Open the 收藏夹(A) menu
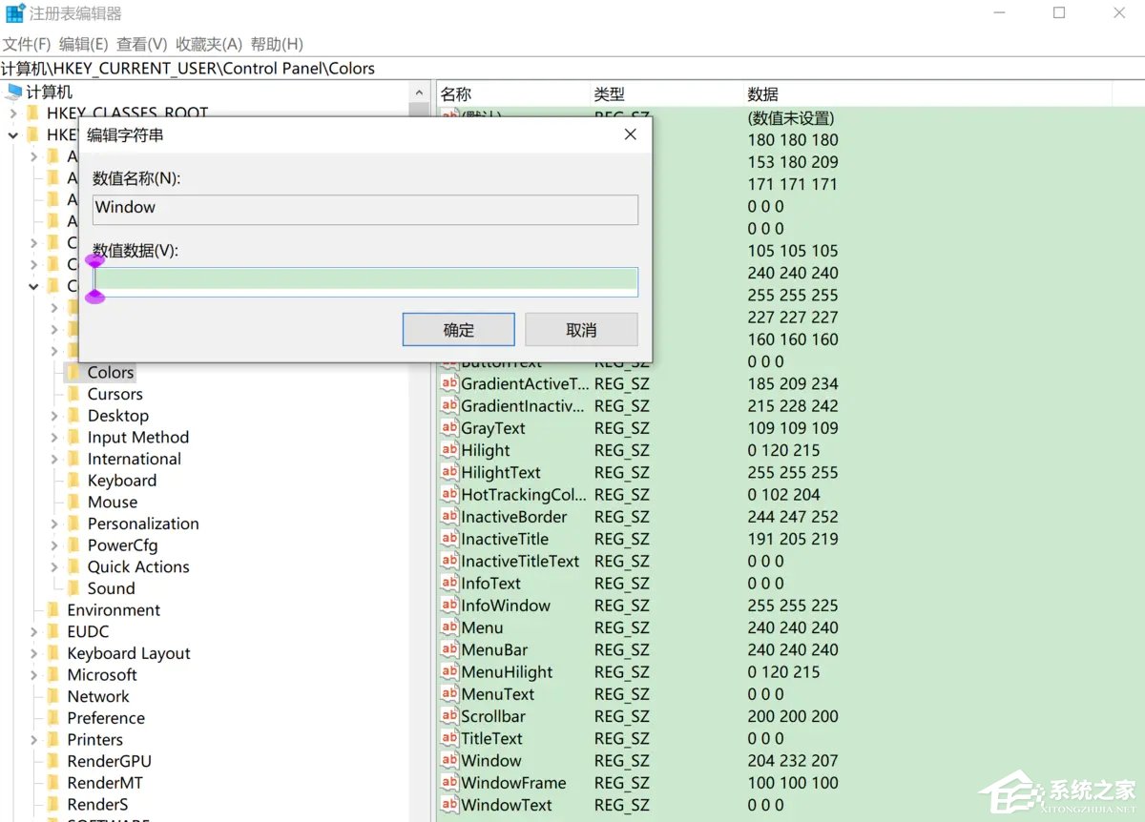Viewport: 1145px width, 822px height. [x=209, y=44]
